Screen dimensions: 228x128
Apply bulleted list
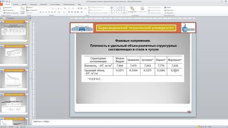click(69, 9)
